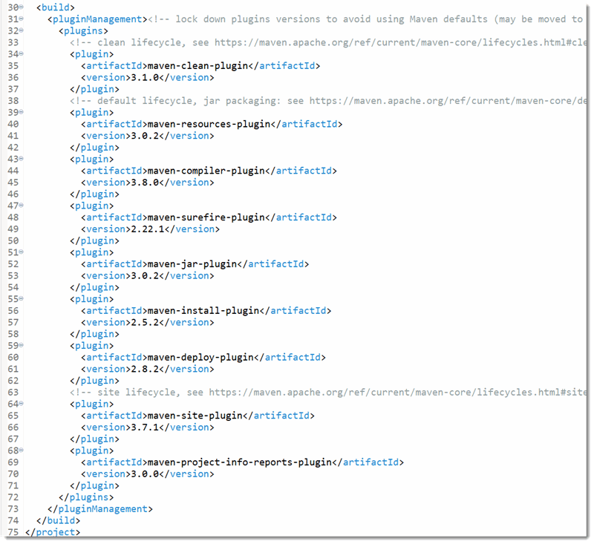The height and width of the screenshot is (544, 594).
Task: Collapse the plugin block at line 51
Action: (x=22, y=252)
